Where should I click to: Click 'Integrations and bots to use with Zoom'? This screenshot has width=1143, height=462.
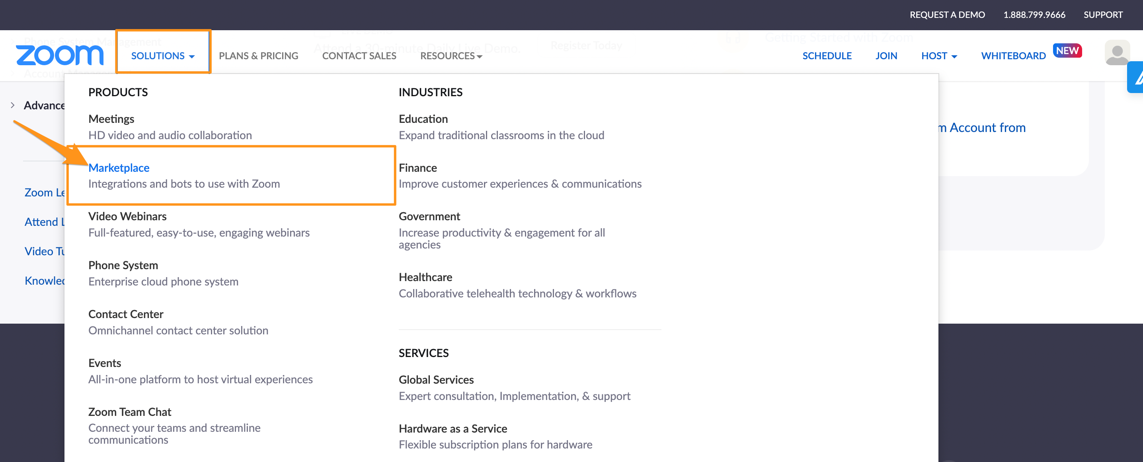[184, 184]
